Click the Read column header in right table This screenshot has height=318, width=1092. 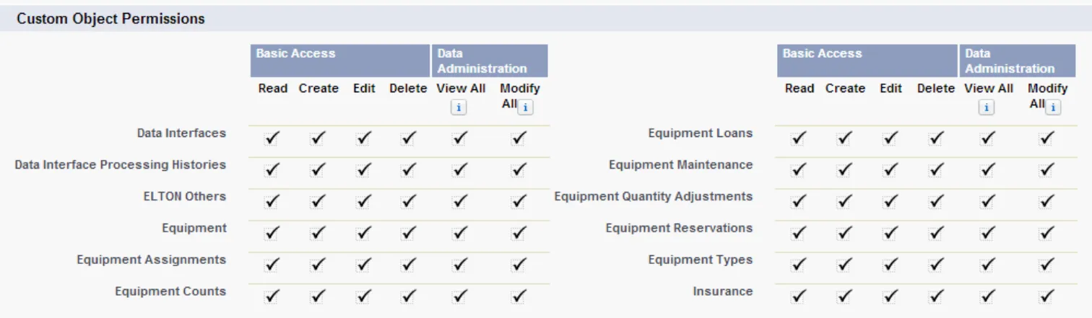[799, 89]
